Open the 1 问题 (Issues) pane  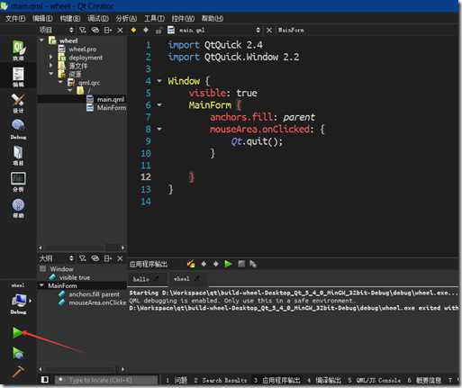click(177, 380)
